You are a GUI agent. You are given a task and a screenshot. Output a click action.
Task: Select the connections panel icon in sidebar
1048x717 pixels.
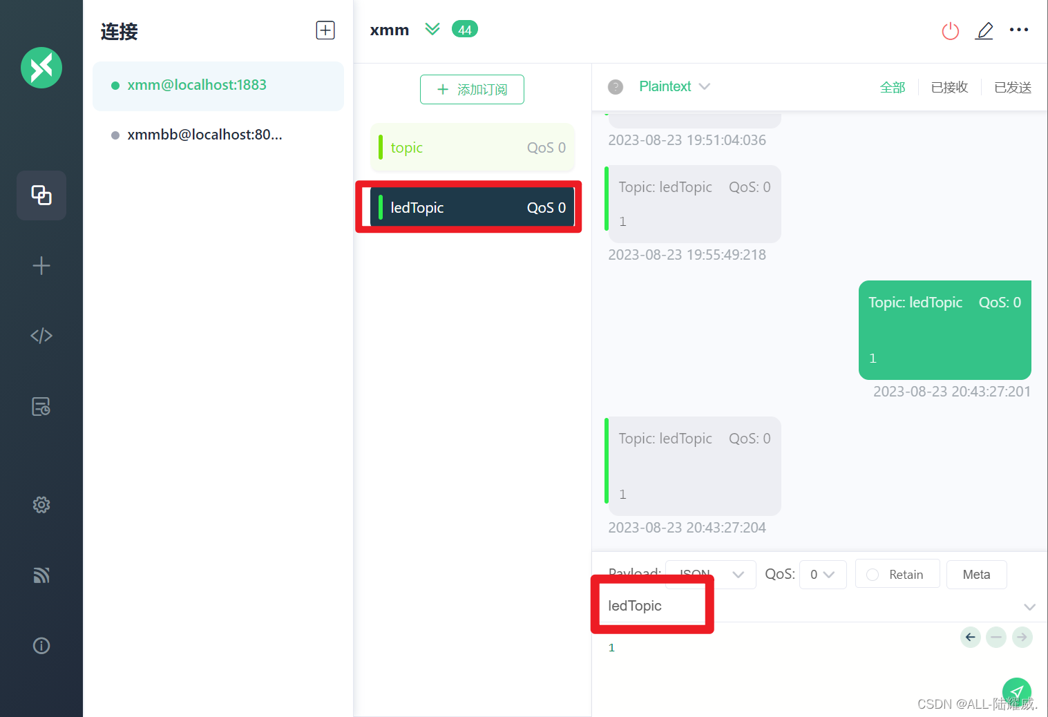click(41, 195)
